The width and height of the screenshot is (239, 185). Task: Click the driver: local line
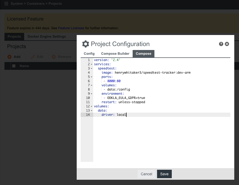pos(162,115)
